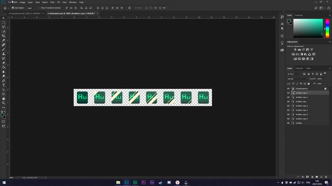Viewport: 332px width, 186px height.
Task: Open the Kind filter dropdown
Action: (x=294, y=74)
